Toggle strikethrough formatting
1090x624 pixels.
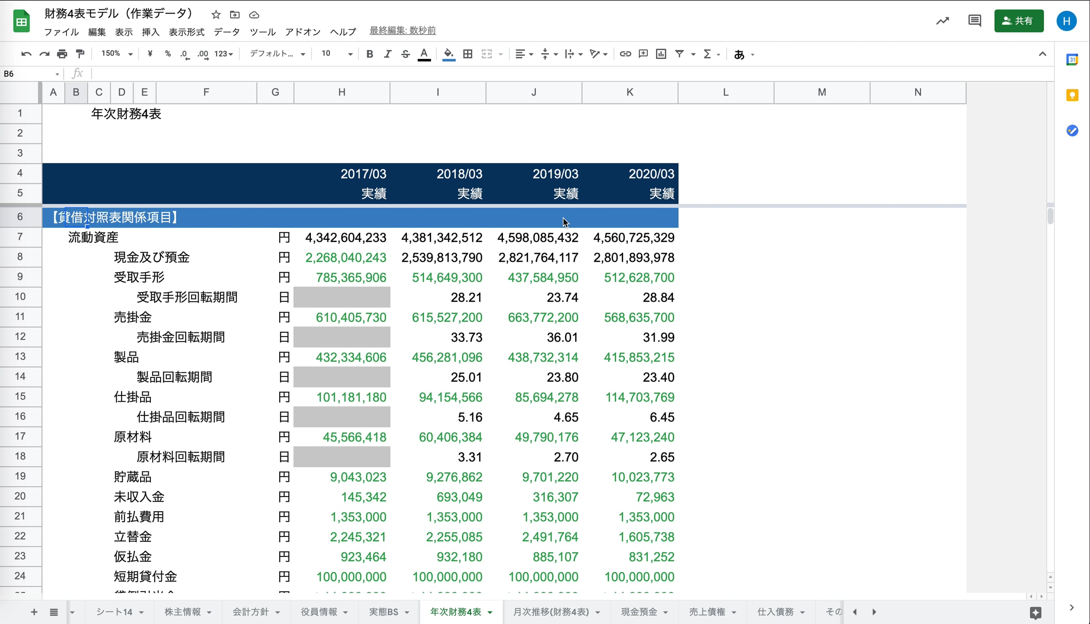(x=405, y=54)
